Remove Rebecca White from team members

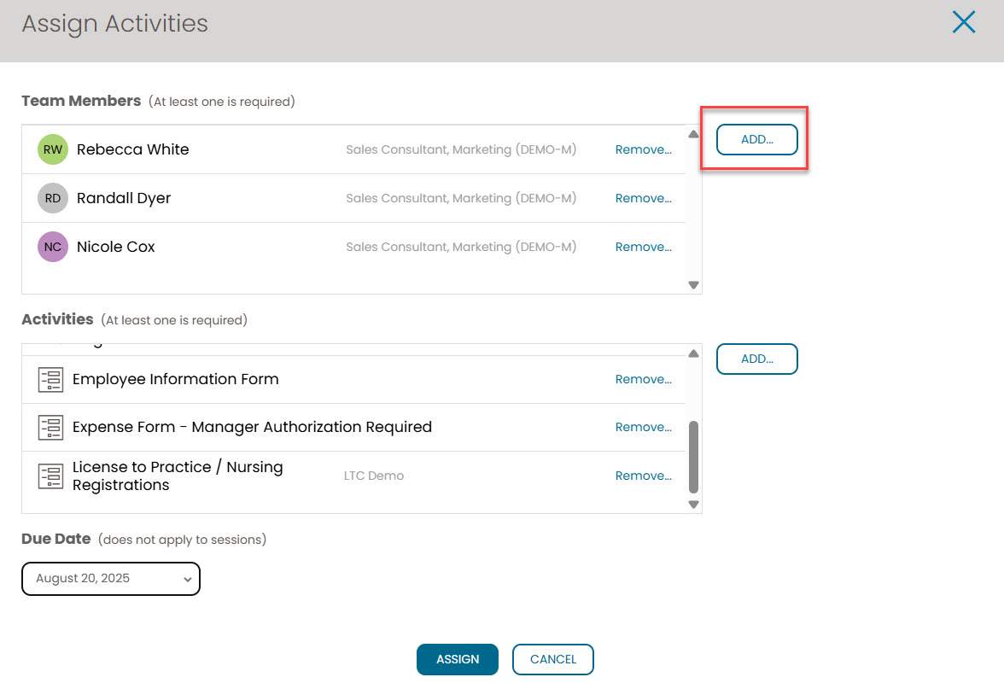[644, 149]
